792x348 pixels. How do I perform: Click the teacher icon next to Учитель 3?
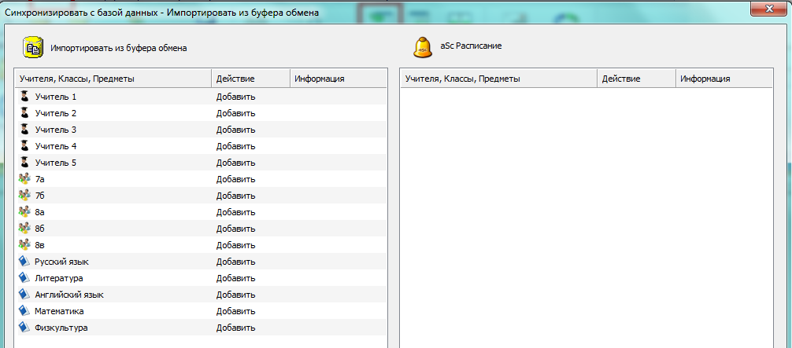pyautogui.click(x=24, y=130)
